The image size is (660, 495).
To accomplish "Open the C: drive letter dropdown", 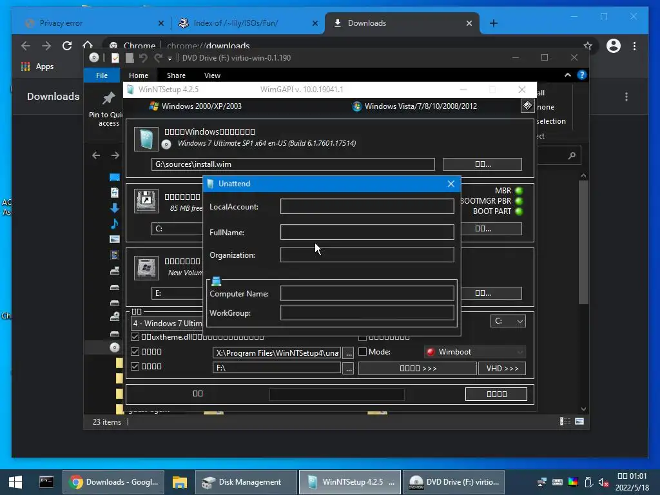I will coord(508,321).
